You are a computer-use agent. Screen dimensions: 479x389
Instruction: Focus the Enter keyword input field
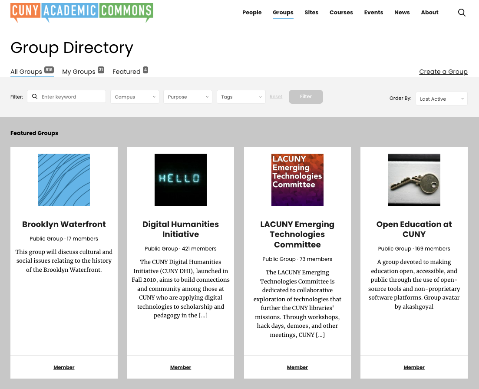coord(66,96)
